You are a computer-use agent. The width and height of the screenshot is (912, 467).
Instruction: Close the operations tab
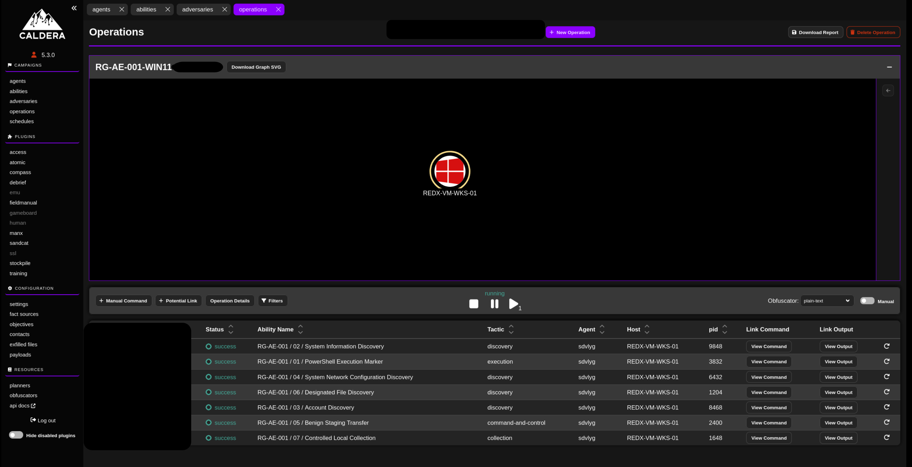[x=278, y=9]
